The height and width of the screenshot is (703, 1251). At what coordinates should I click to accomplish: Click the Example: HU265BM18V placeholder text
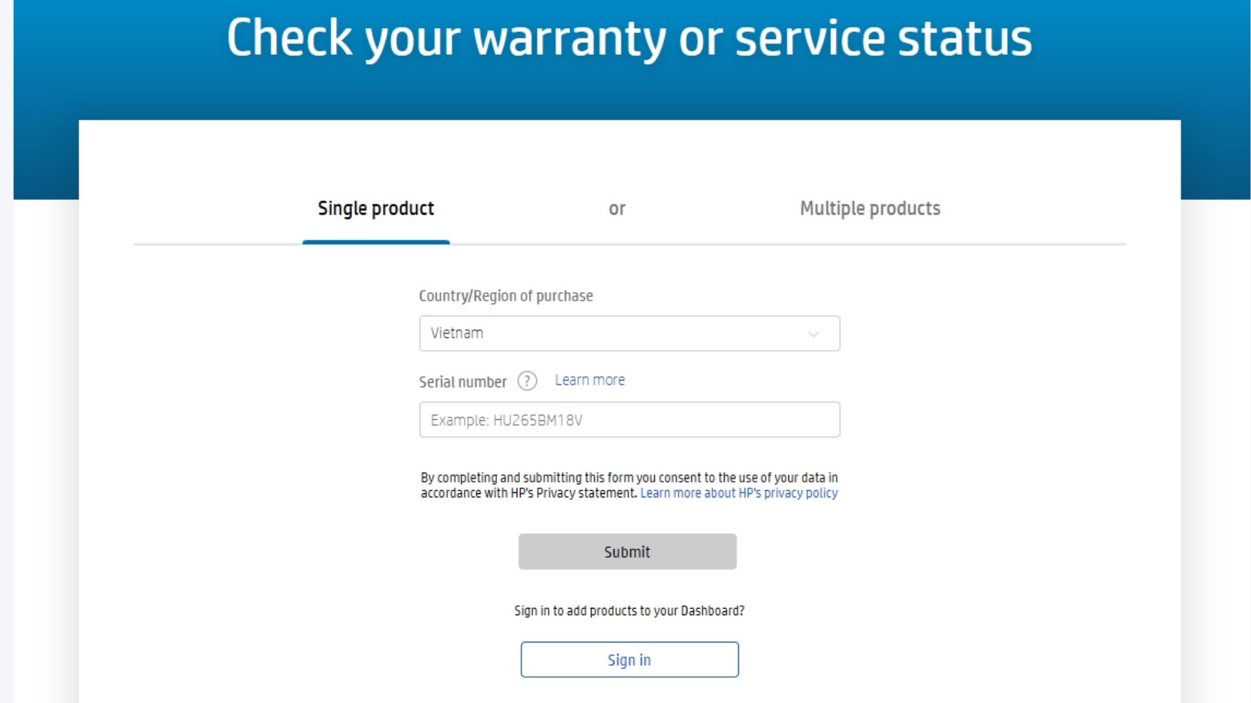(506, 420)
